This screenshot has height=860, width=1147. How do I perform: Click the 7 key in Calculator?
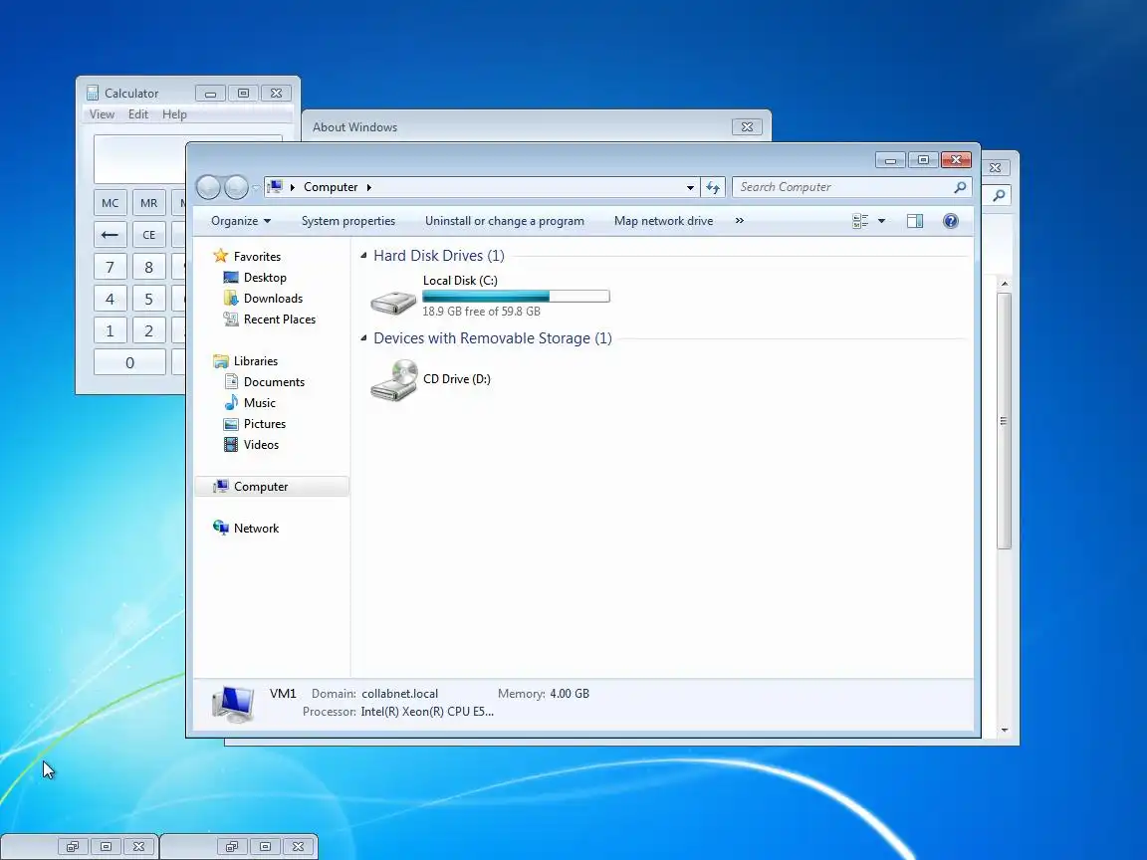tap(110, 267)
